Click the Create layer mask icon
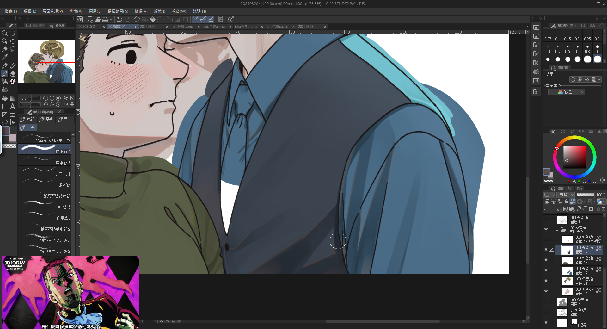Screen dimensions: 607x329 pos(591,209)
